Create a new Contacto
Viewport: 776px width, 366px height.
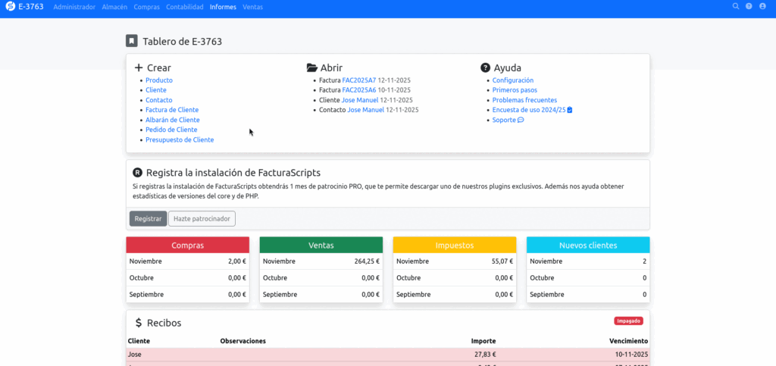coord(159,100)
